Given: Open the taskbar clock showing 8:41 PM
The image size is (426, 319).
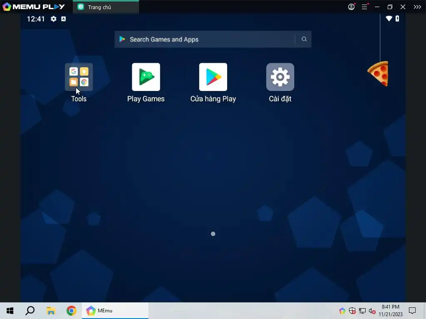Looking at the screenshot, I should coord(390,311).
